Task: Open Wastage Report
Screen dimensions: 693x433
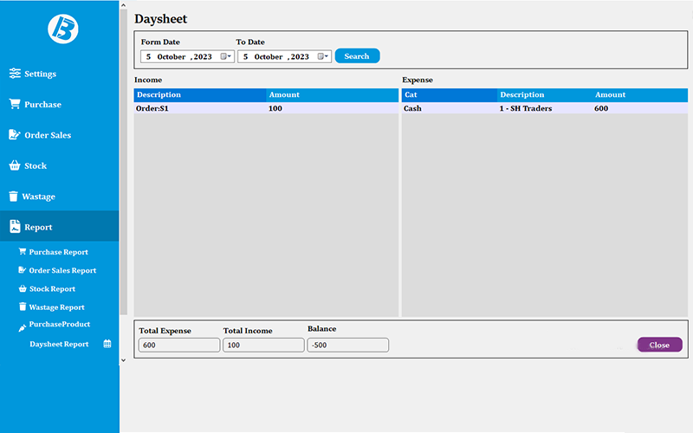Action: (x=56, y=307)
